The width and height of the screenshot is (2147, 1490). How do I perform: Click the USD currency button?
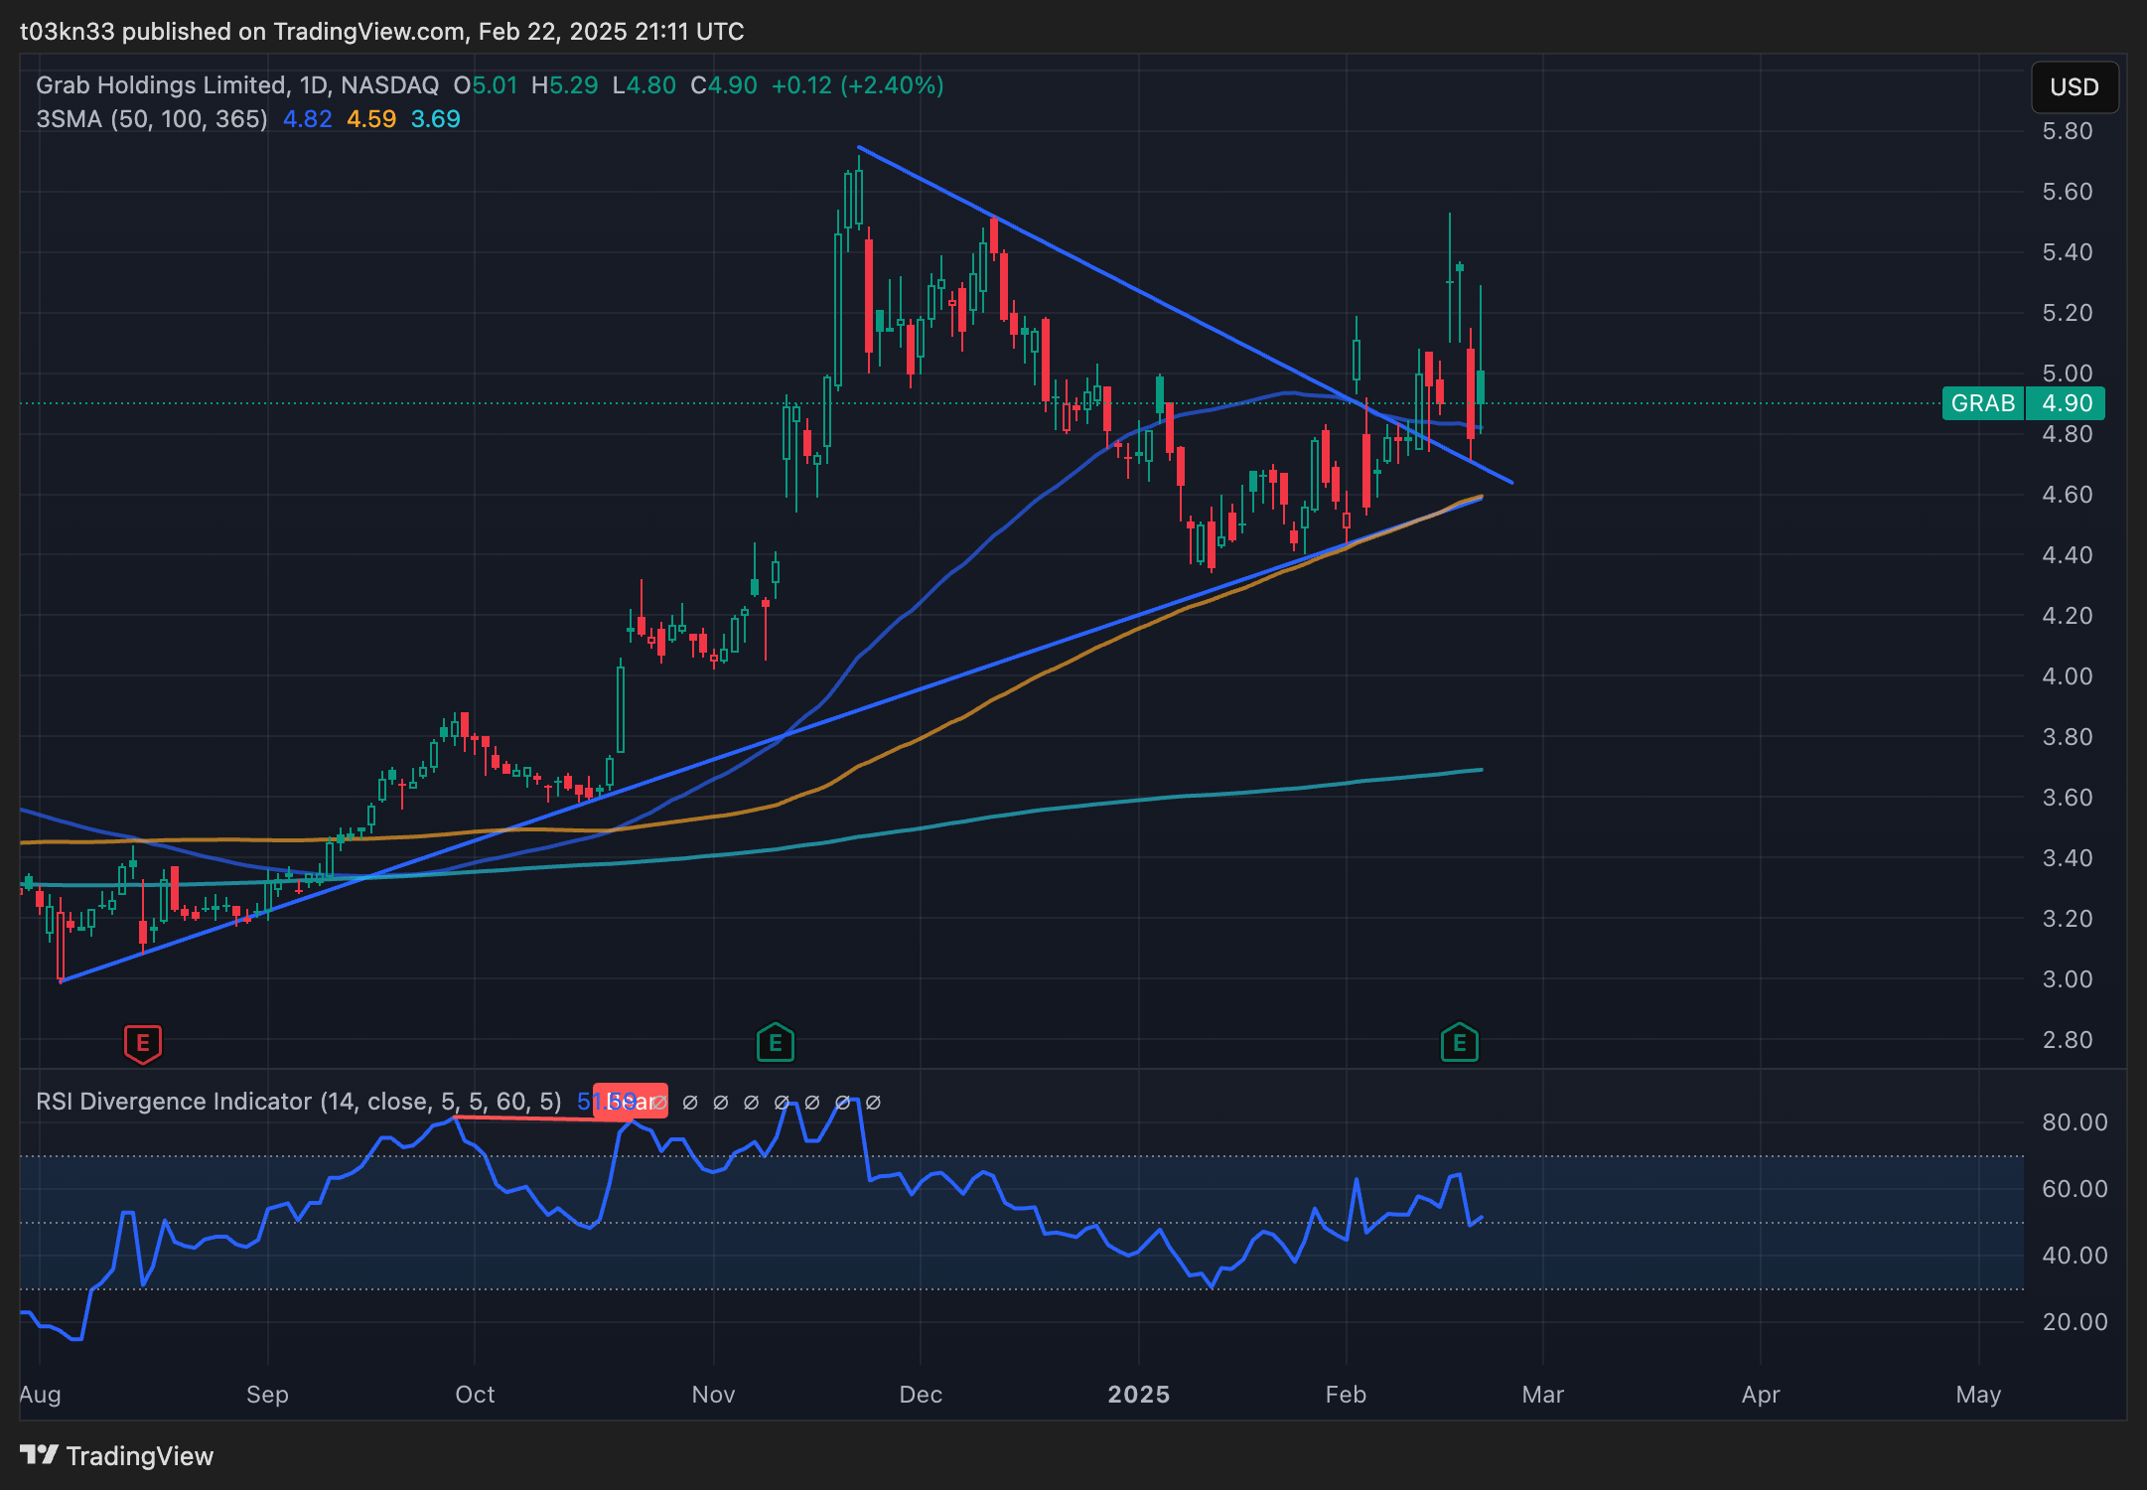[x=2075, y=87]
